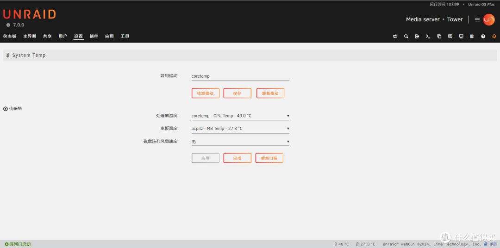Click the 传感器 section label
The height and width of the screenshot is (248, 500).
point(15,109)
